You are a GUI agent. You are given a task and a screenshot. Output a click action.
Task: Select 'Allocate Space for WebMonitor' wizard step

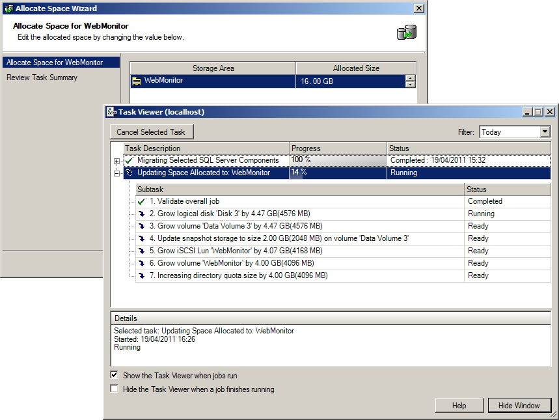[x=61, y=63]
